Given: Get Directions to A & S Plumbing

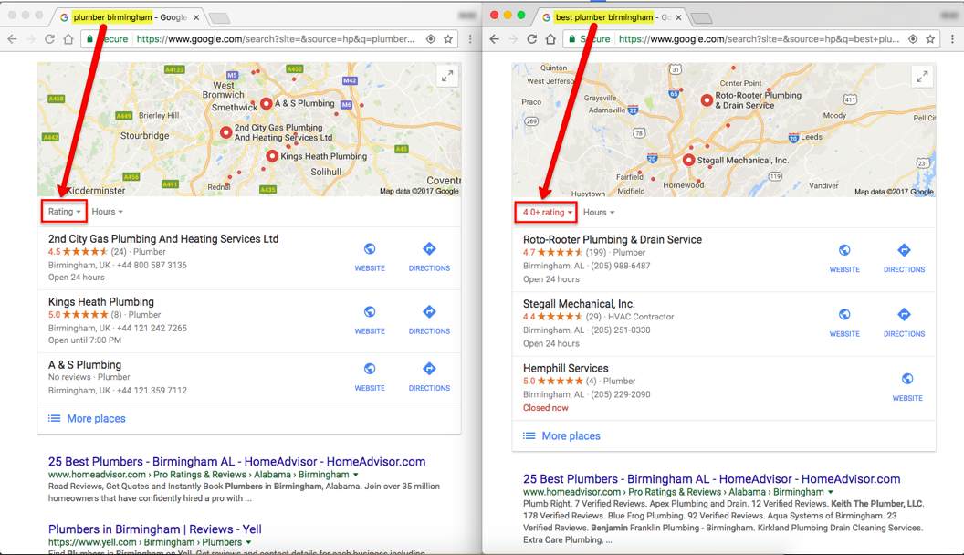Looking at the screenshot, I should [429, 377].
